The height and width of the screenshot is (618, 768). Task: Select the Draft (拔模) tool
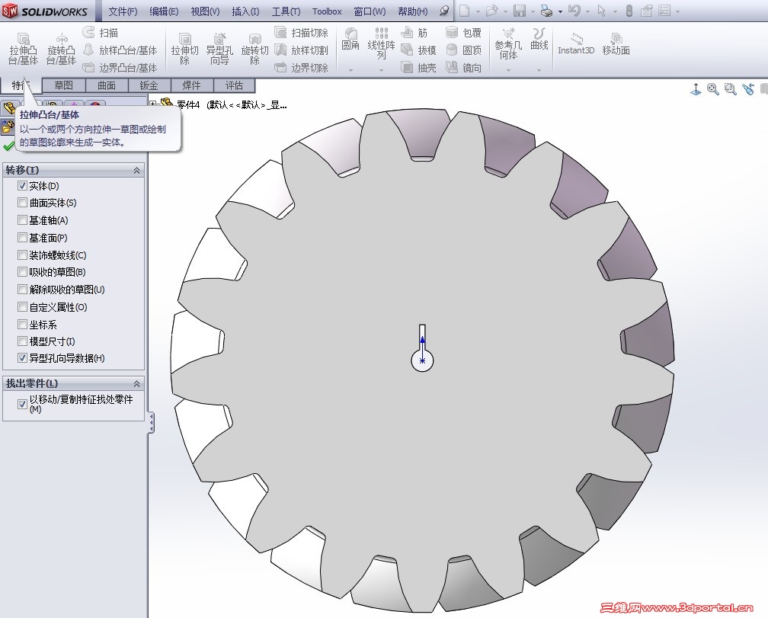click(x=418, y=50)
